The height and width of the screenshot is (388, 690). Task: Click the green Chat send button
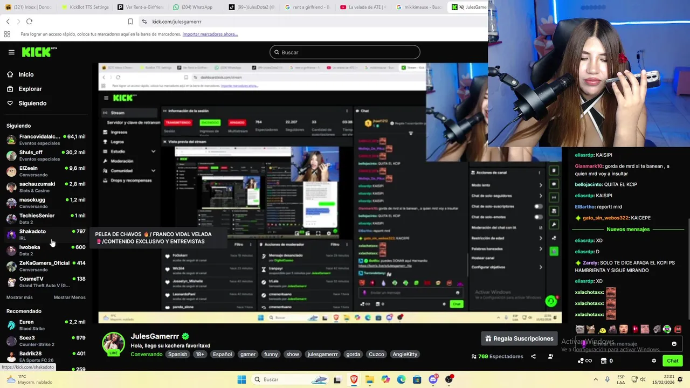[673, 361]
